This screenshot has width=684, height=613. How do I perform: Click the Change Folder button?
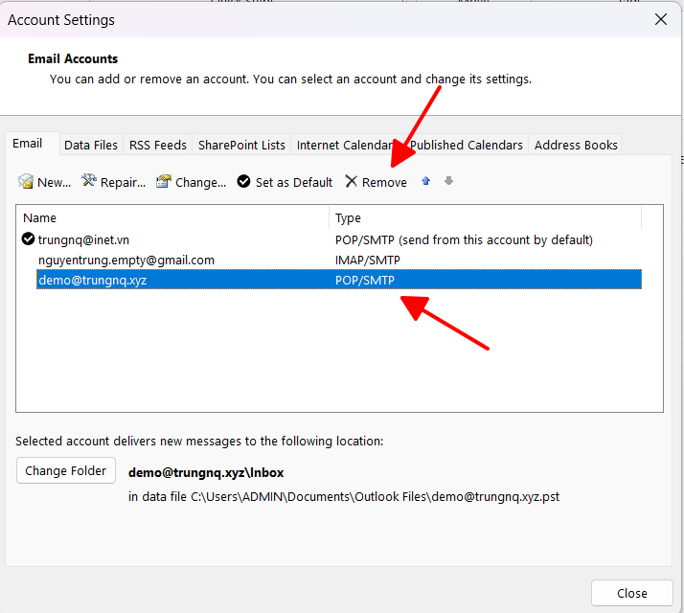[66, 470]
